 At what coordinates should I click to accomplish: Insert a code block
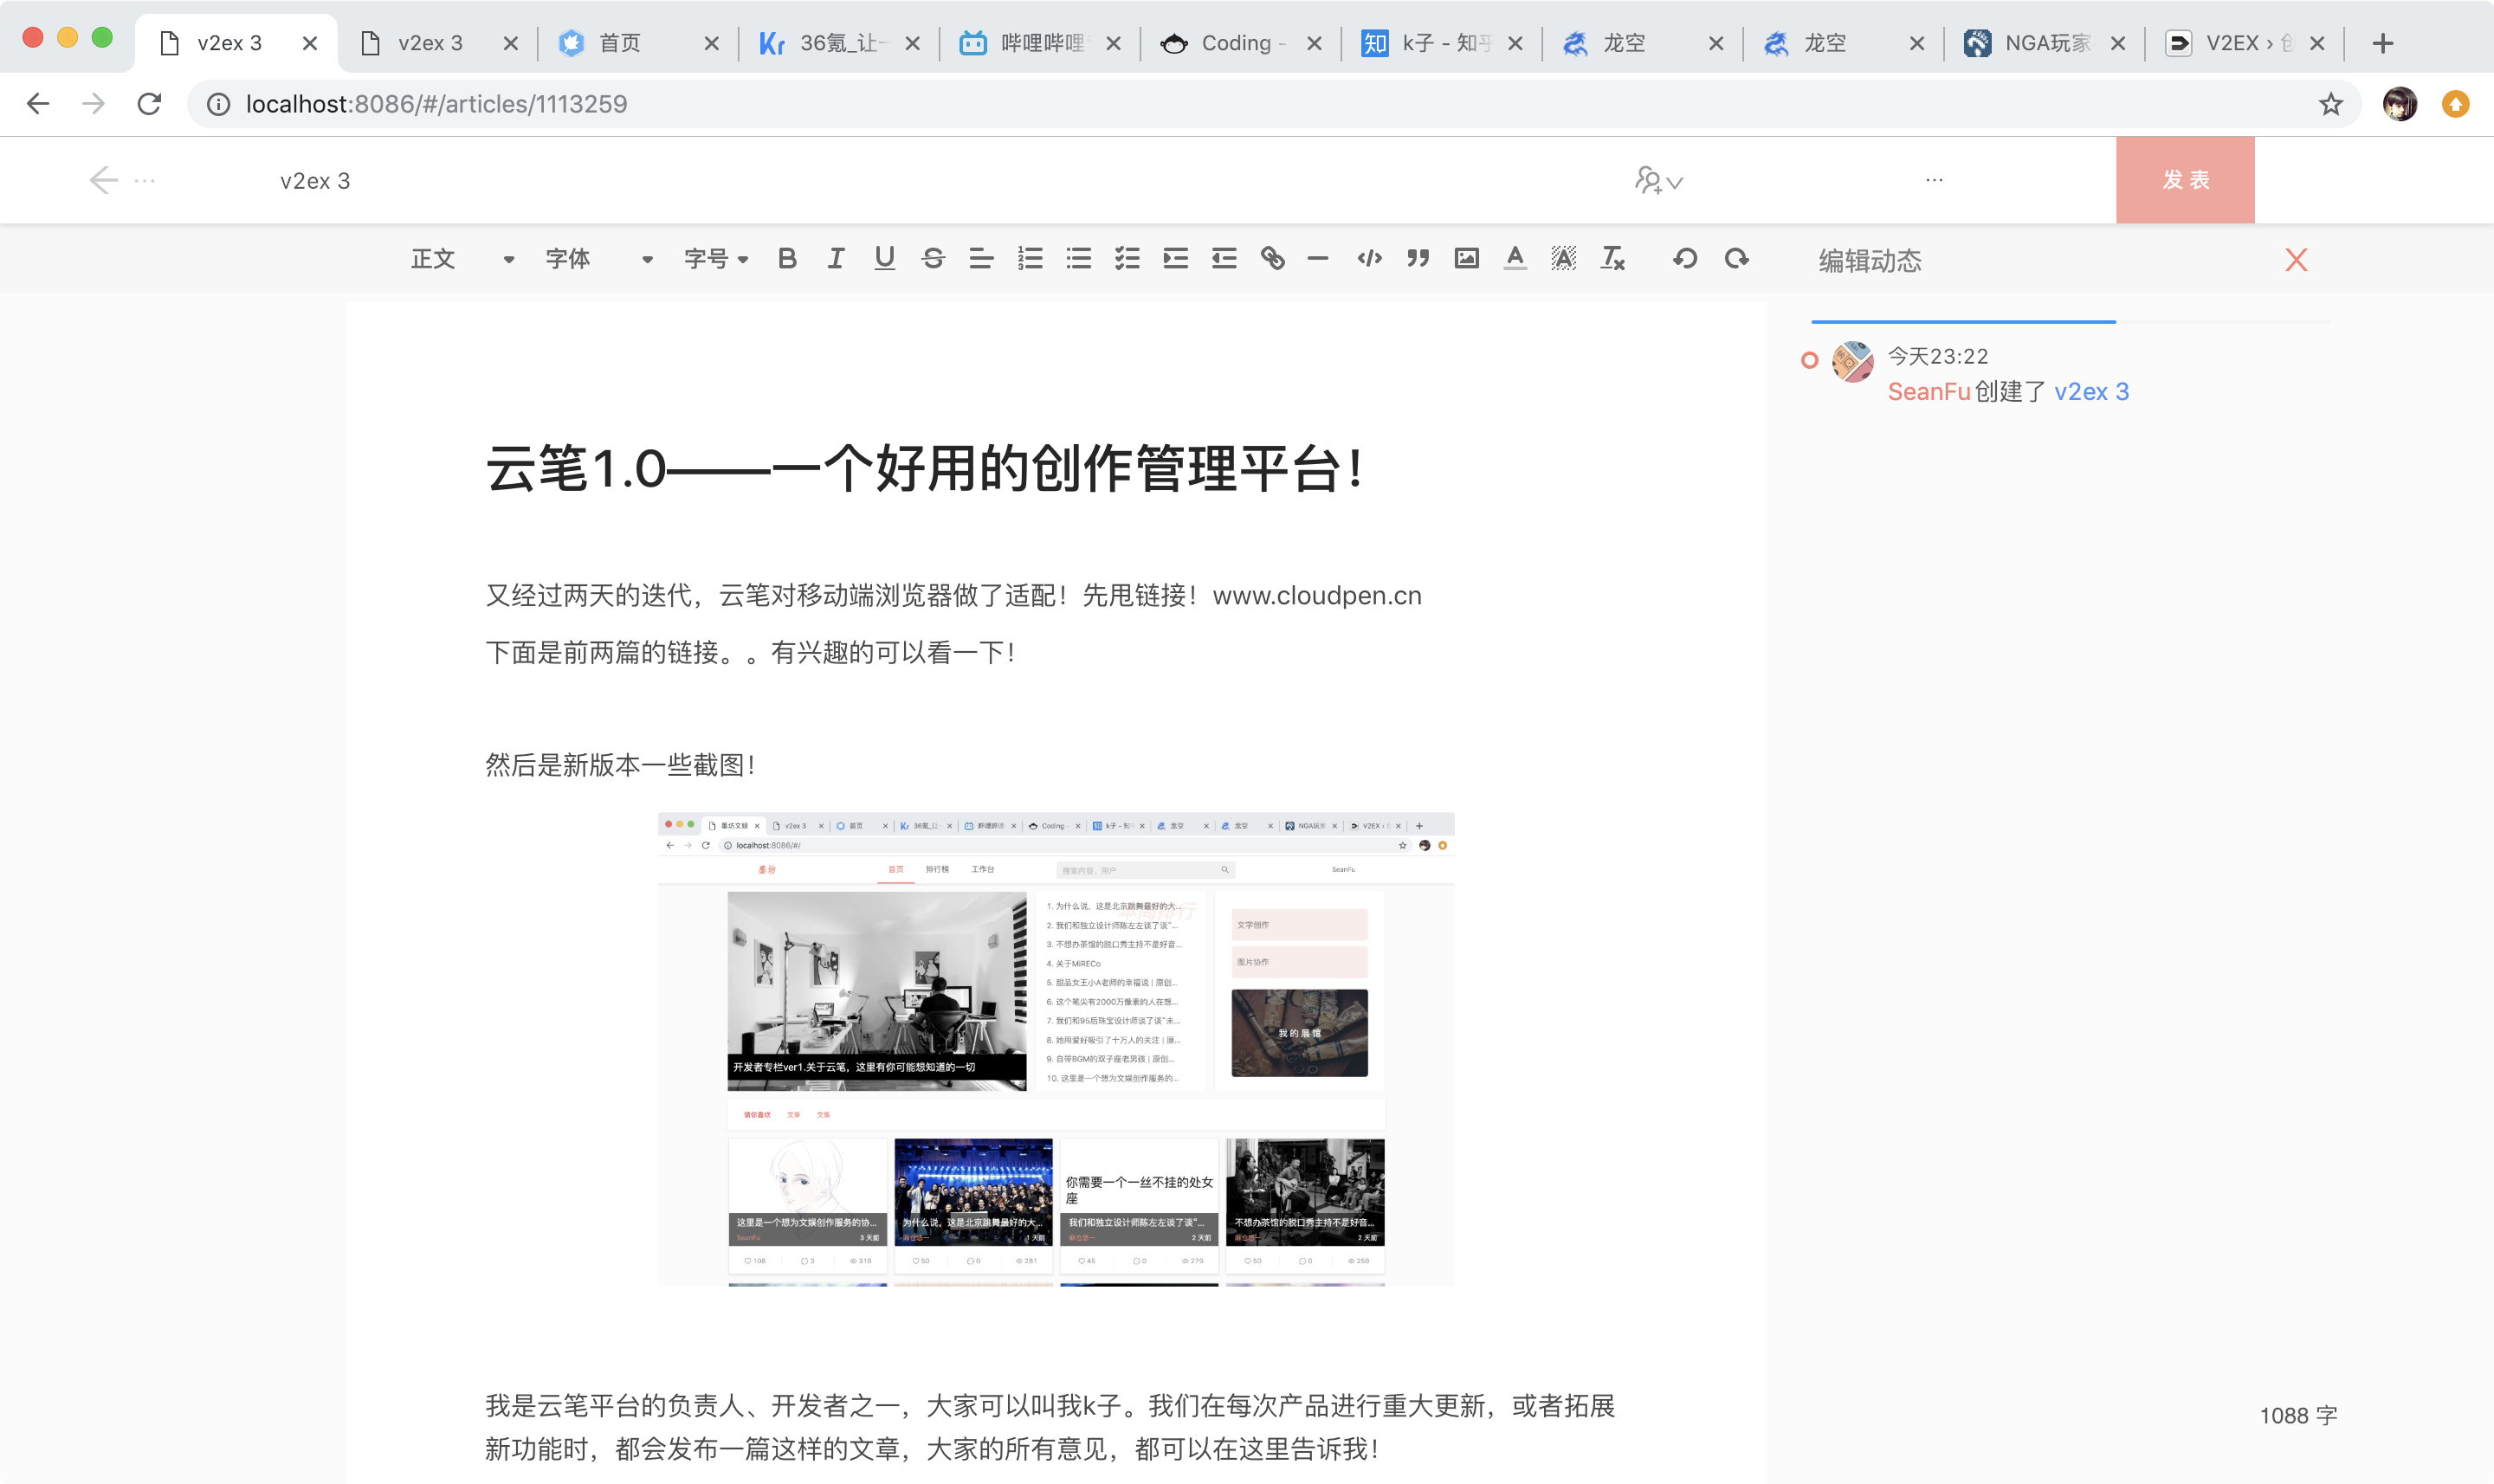point(1369,259)
